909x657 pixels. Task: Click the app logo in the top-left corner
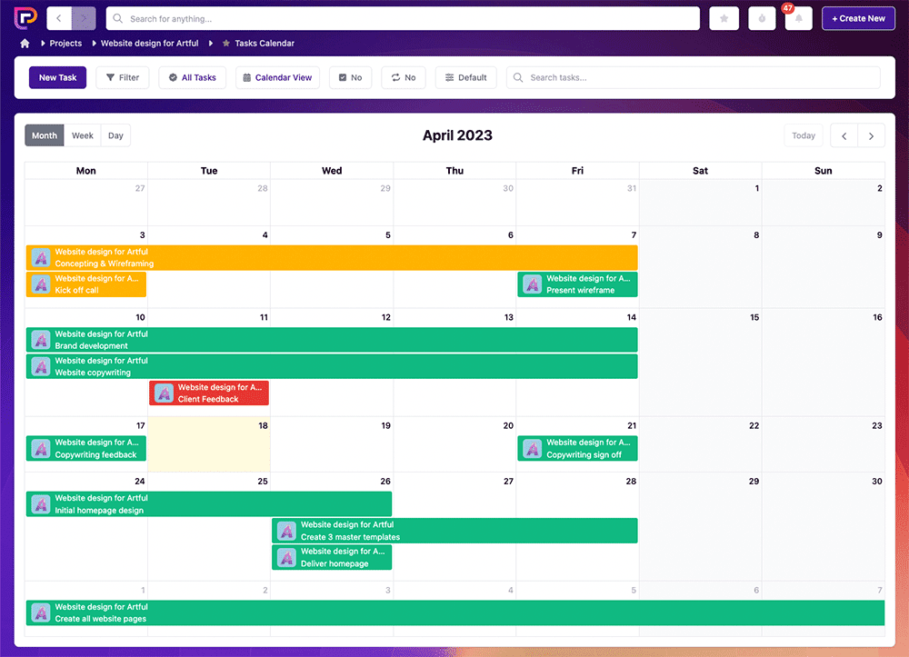point(25,18)
